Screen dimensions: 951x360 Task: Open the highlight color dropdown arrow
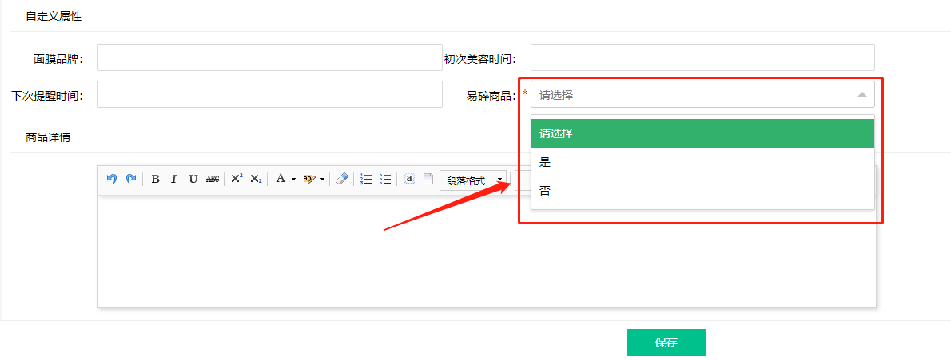323,180
